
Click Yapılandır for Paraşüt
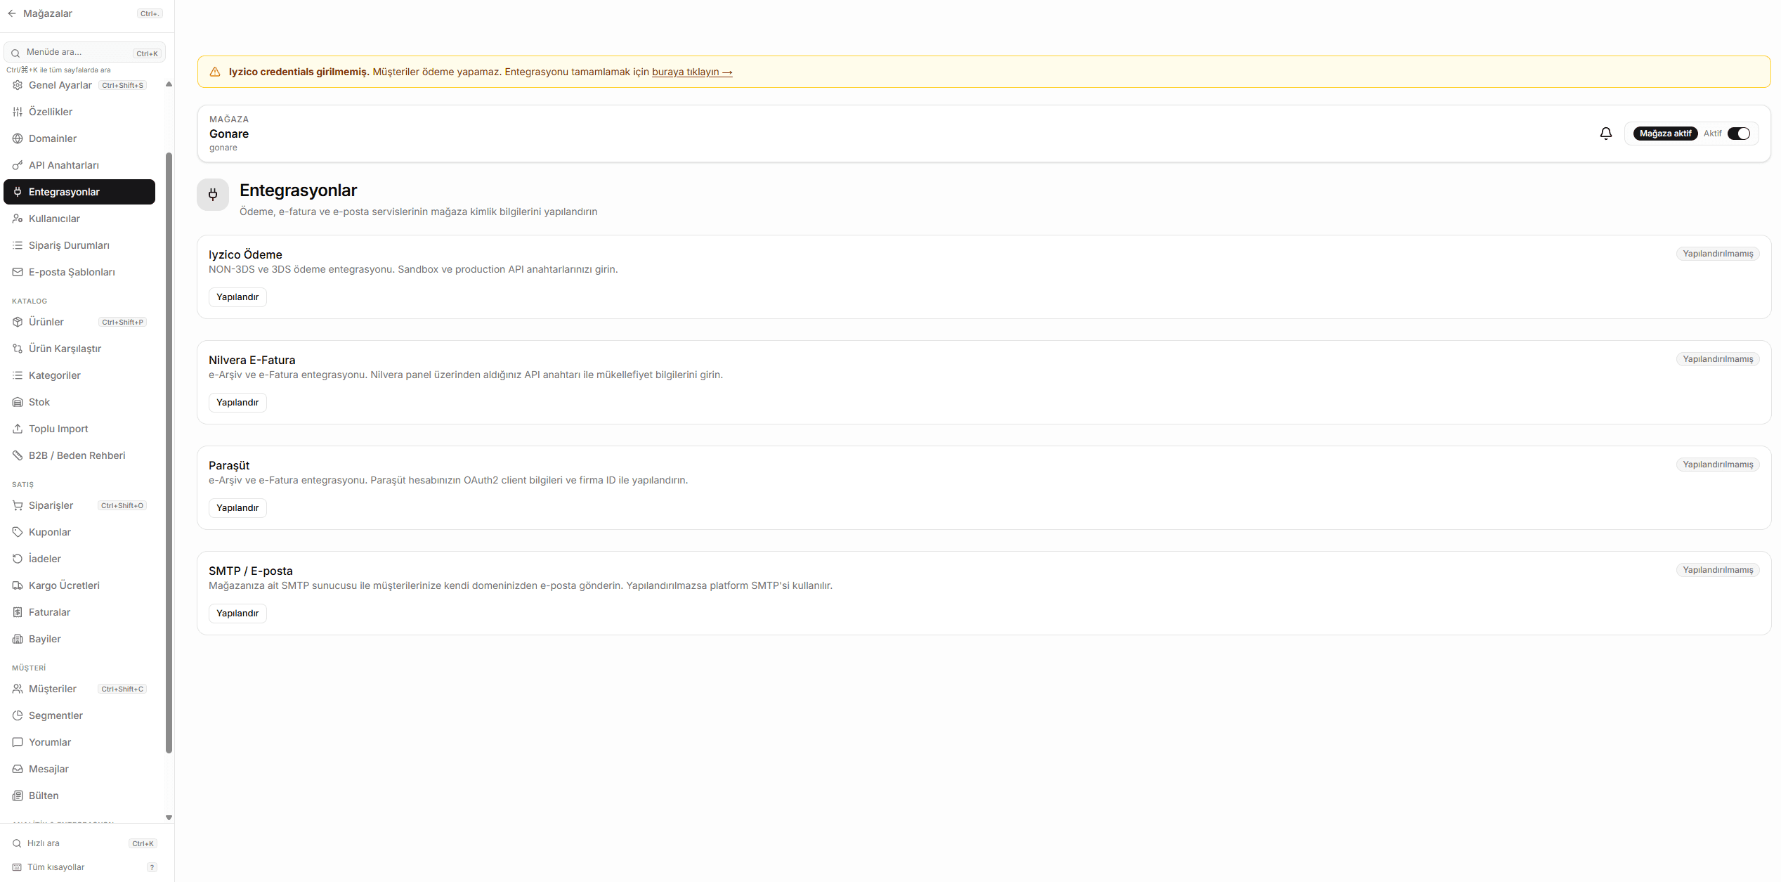(237, 508)
